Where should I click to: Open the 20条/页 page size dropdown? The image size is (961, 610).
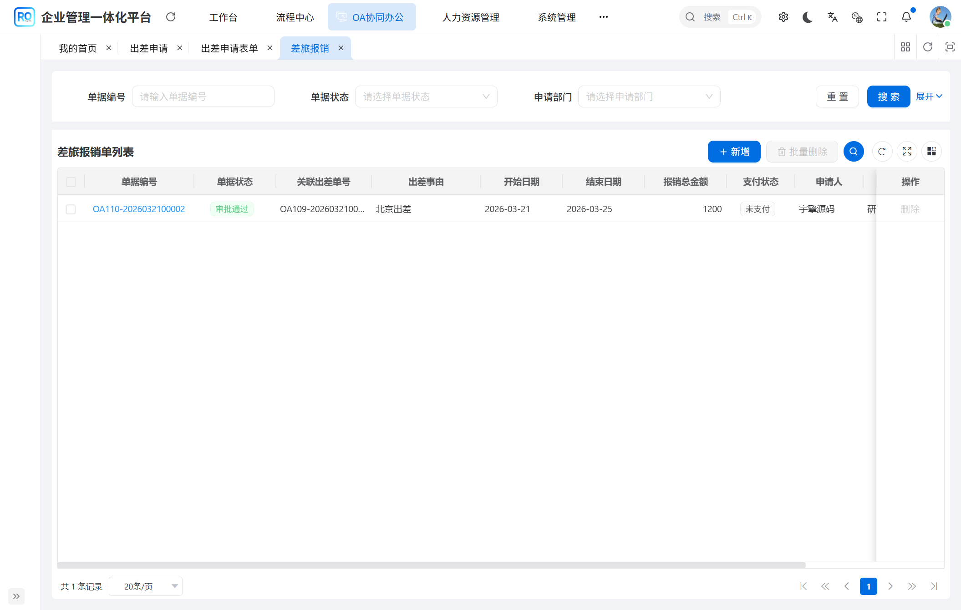[x=146, y=586]
